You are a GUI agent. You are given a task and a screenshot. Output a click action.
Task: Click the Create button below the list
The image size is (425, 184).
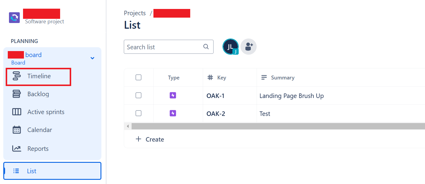point(150,139)
